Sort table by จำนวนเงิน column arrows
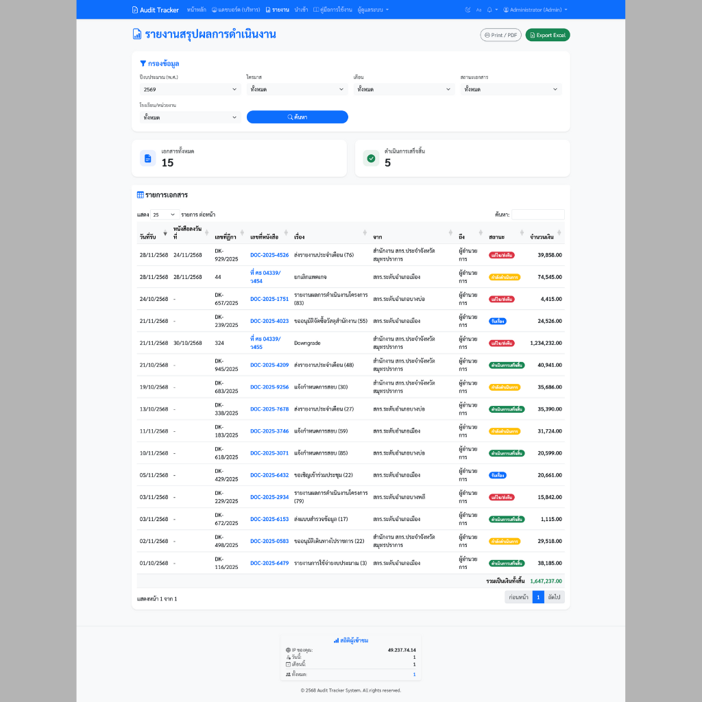 561,233
